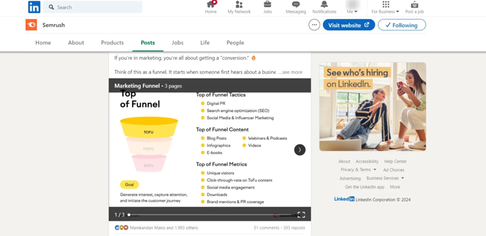The image size is (486, 236).
Task: Click the yellow Goal label
Action: (x=129, y=184)
